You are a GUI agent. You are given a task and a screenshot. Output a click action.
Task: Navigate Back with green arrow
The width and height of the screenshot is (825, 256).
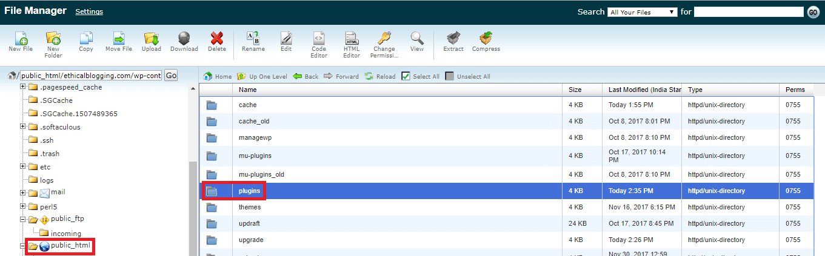[x=306, y=76]
